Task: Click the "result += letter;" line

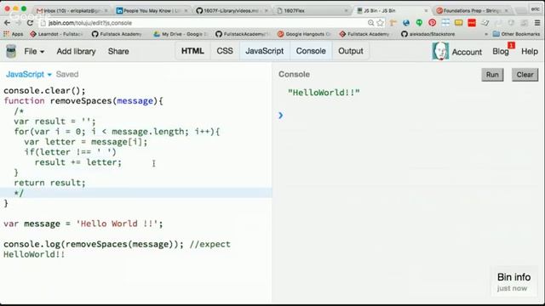Action: 78,162
